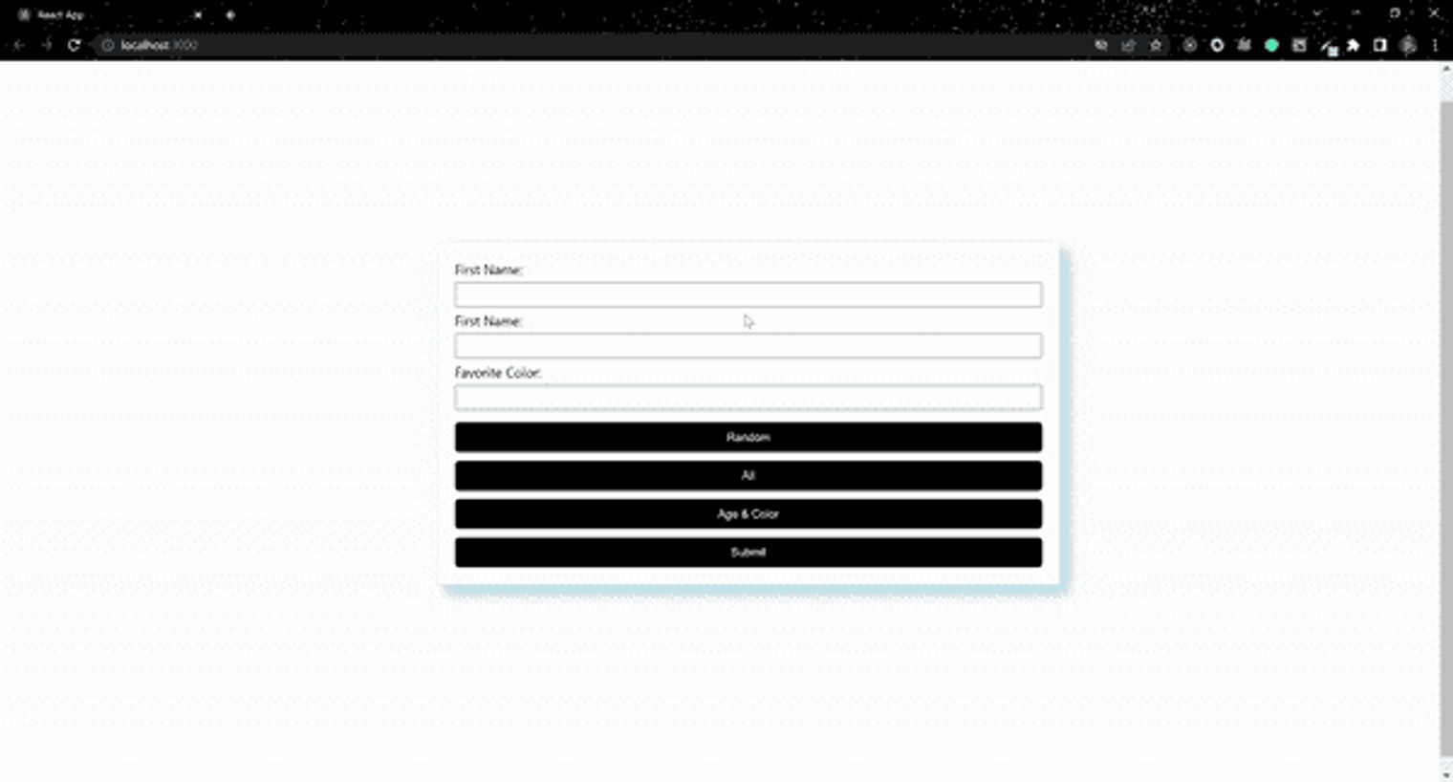This screenshot has height=782, width=1453.
Task: Open a new browser tab
Action: point(230,15)
